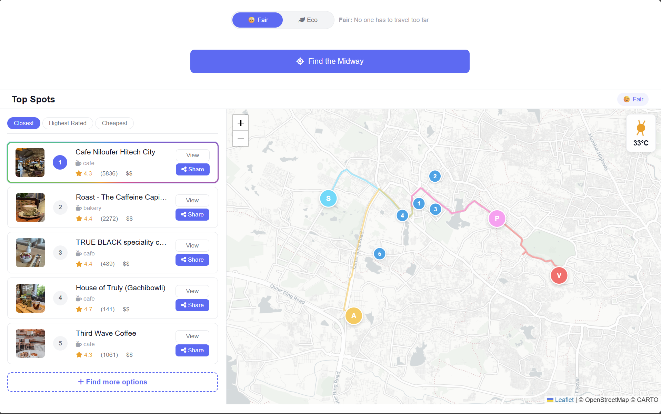Click the Fair badge beside Top Spots
The height and width of the screenshot is (414, 661).
click(x=633, y=99)
